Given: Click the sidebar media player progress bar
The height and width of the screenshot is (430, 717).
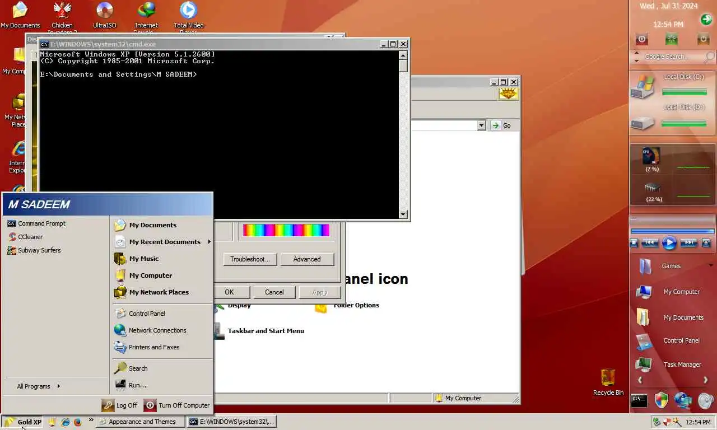Looking at the screenshot, I should coord(672,231).
